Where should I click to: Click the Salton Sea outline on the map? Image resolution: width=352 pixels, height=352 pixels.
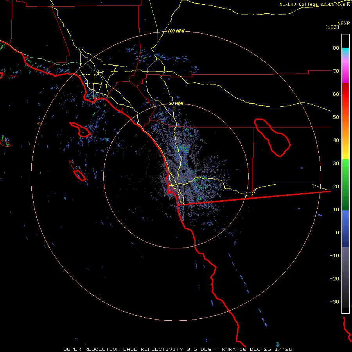272,137
